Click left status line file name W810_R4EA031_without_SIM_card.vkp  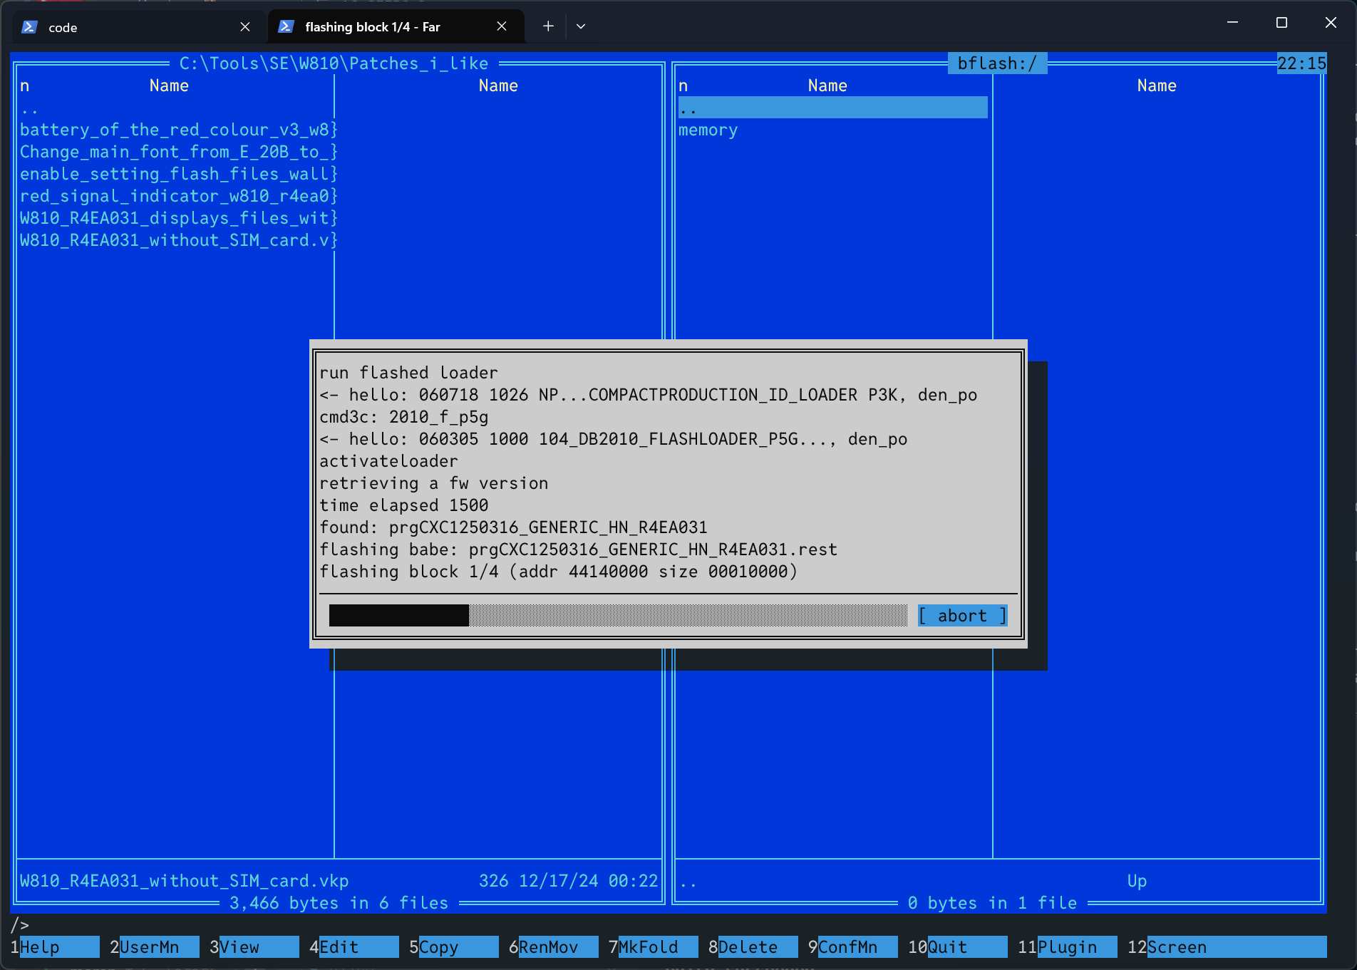point(184,881)
